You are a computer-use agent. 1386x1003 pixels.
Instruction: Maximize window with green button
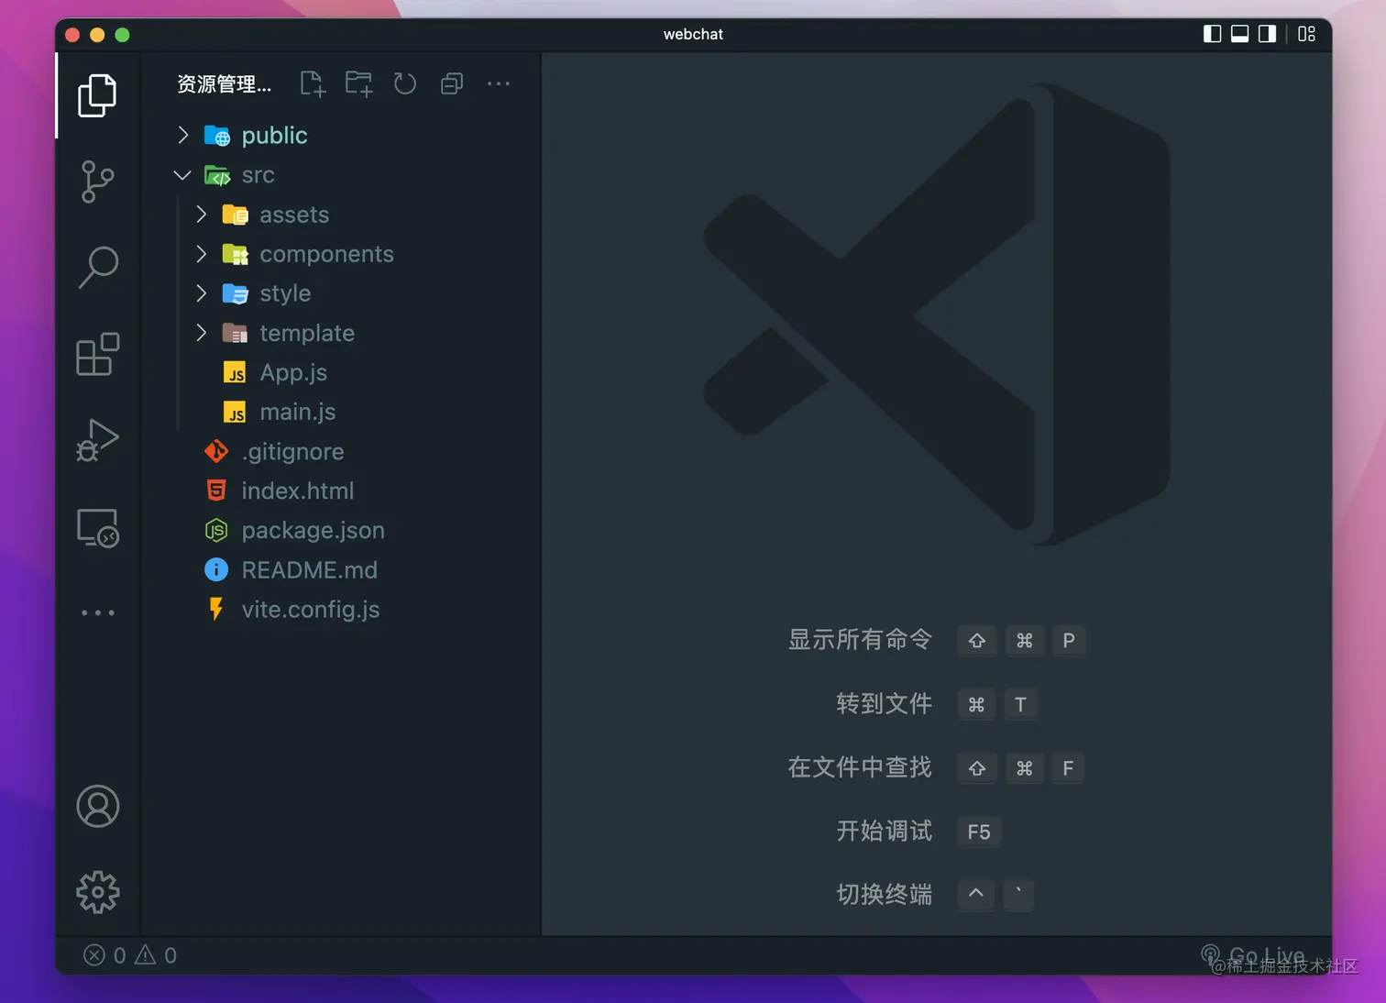click(122, 35)
